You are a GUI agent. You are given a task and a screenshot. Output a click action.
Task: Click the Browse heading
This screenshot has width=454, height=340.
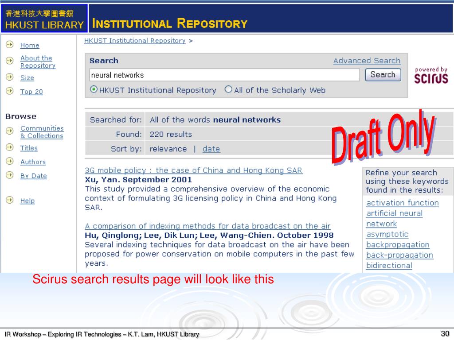(21, 116)
